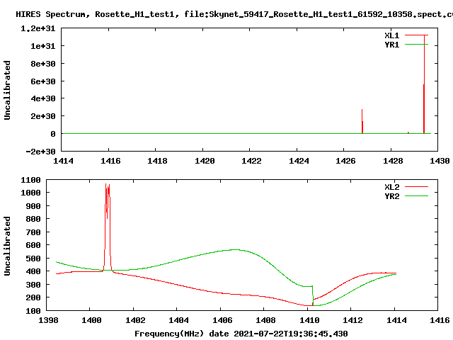Click the 1412 x-axis tick label
453x340 pixels.
352,320
